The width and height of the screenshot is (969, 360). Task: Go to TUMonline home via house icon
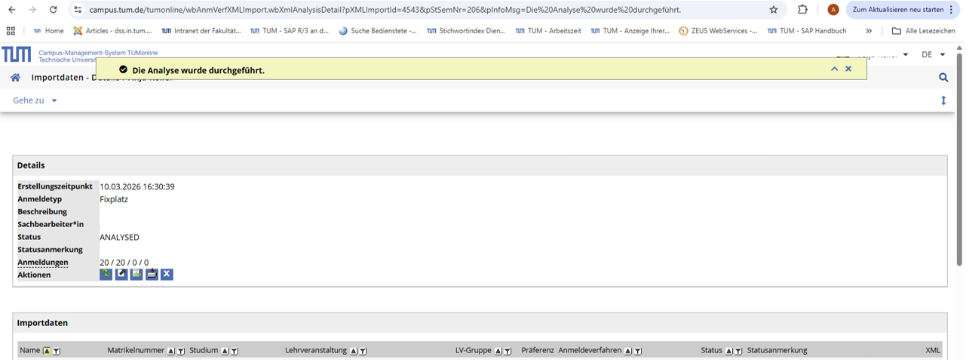15,77
